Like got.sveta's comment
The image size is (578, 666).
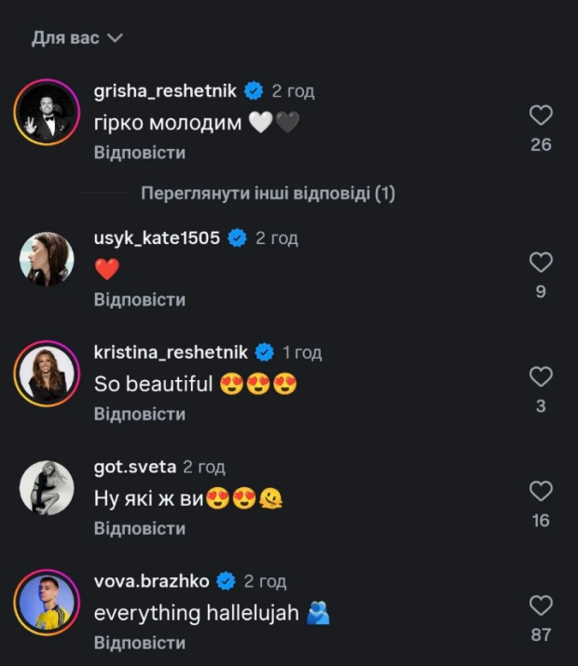click(x=541, y=491)
